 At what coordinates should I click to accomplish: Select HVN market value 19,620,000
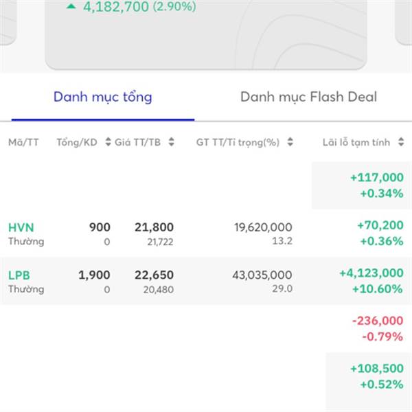pos(263,227)
